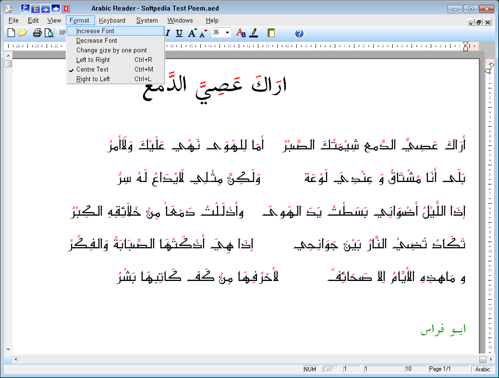This screenshot has width=499, height=378.
Task: Decrease font size with the small A icon
Action: point(203,34)
